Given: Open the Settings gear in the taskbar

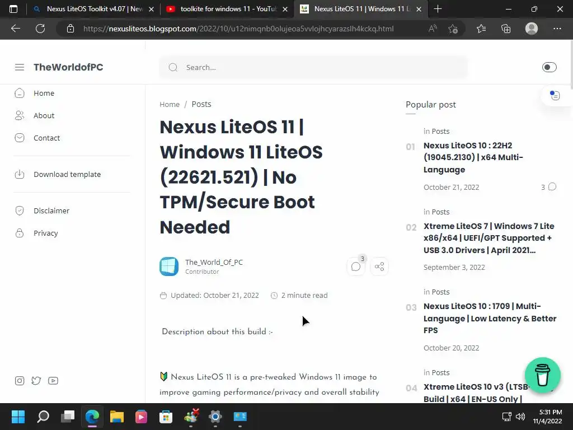Looking at the screenshot, I should click(x=215, y=417).
